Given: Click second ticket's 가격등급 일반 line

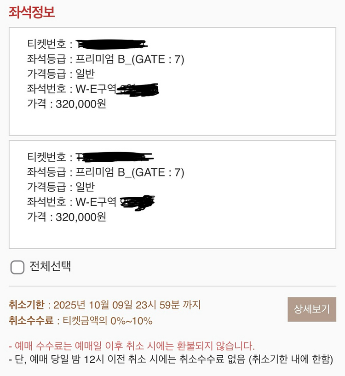Looking at the screenshot, I should pos(61,187).
